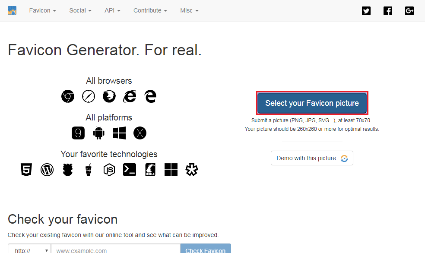
Task: Open the Facebook page icon
Action: 388,11
